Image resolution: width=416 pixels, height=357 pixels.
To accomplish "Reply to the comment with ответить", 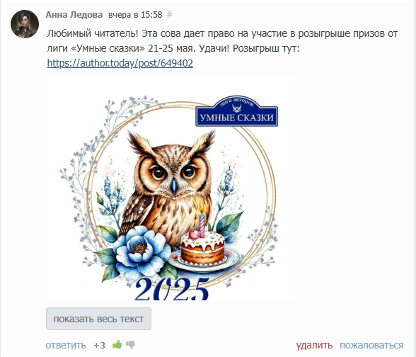I will 66,345.
